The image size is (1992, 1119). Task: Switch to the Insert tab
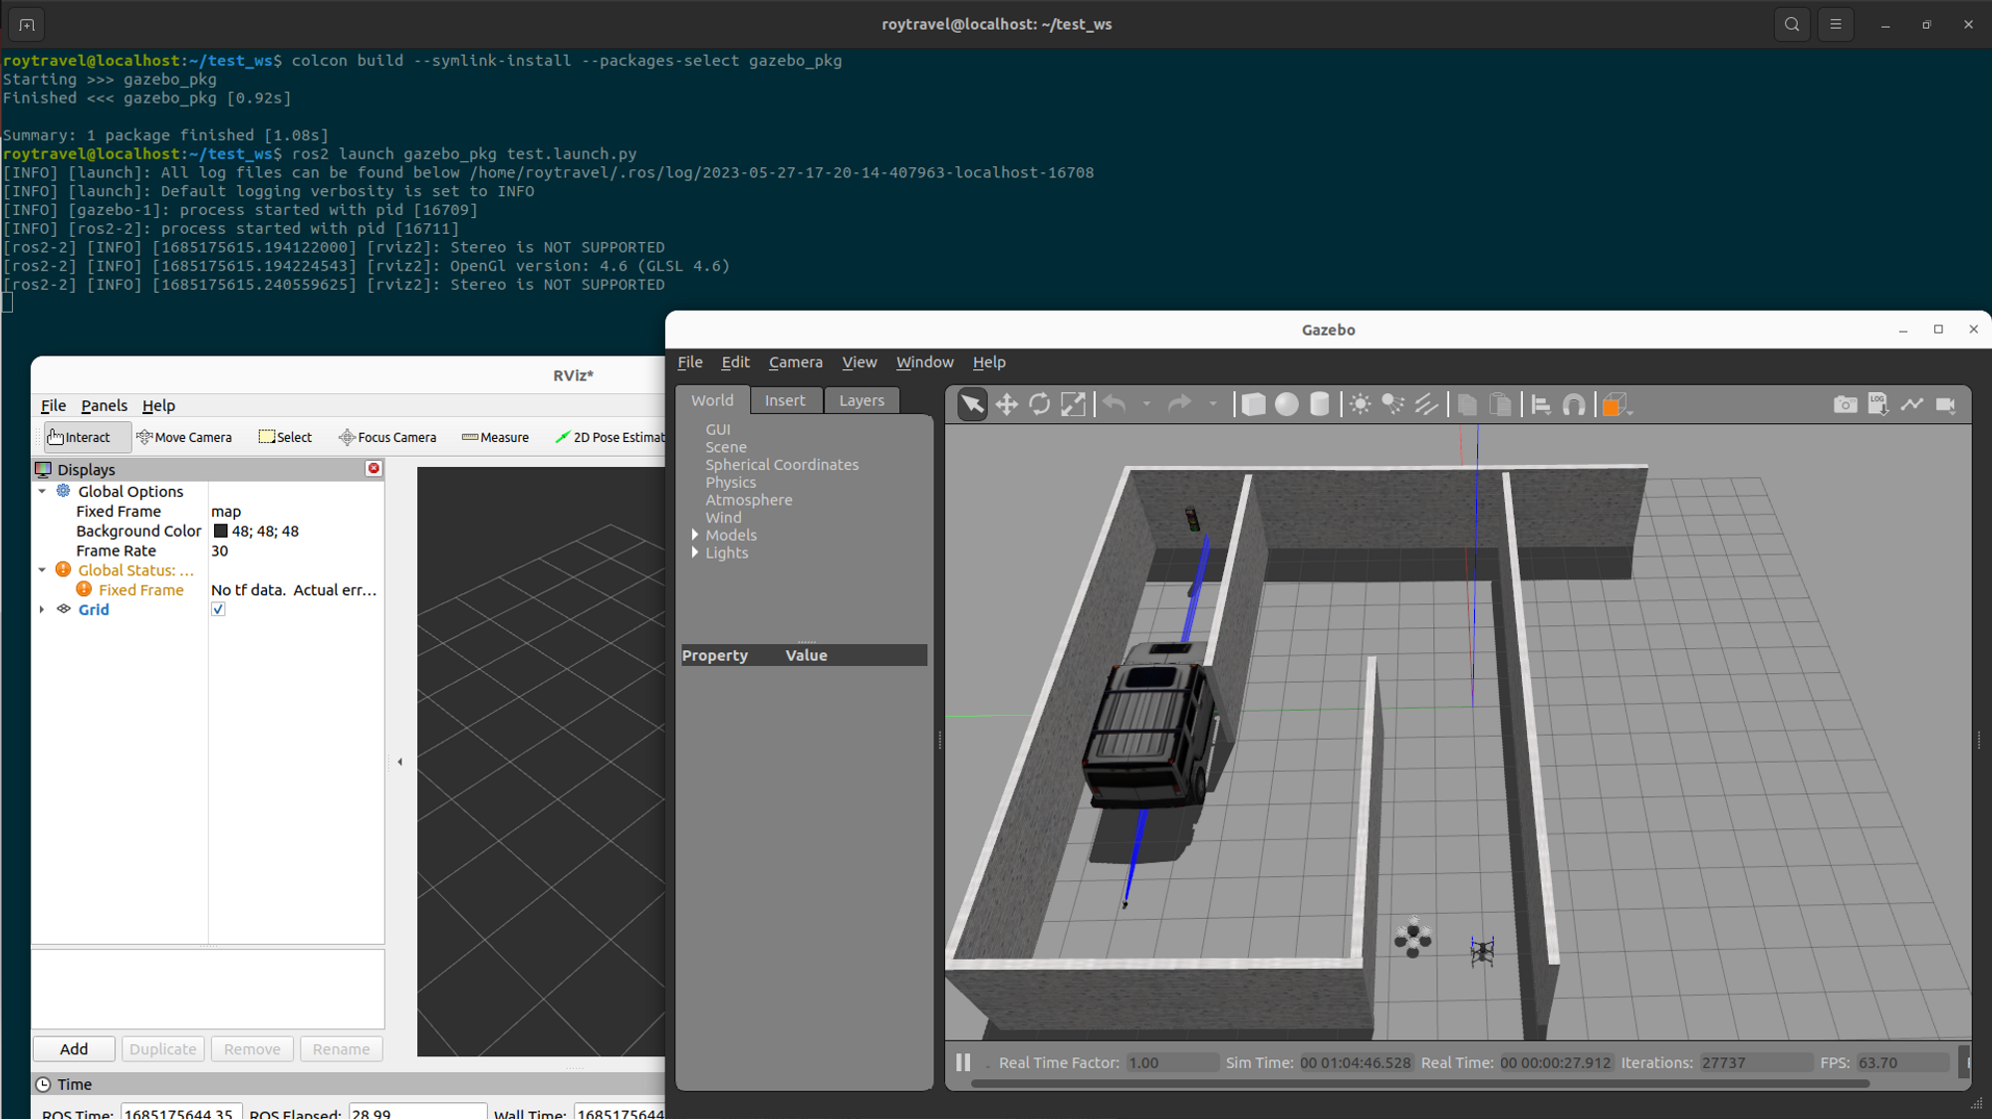point(785,400)
